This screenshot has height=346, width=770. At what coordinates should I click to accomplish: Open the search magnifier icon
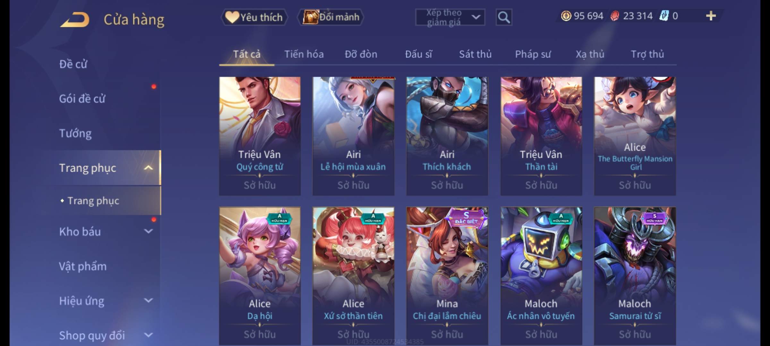pyautogui.click(x=504, y=17)
